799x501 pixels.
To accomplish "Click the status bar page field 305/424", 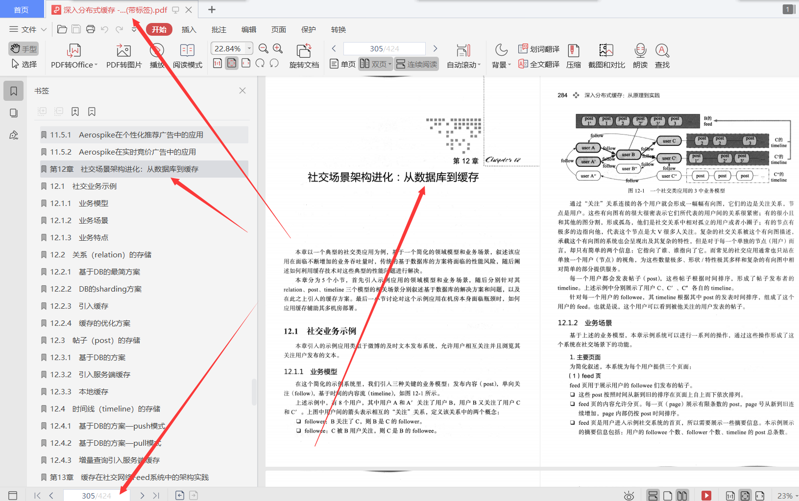I will 97,495.
